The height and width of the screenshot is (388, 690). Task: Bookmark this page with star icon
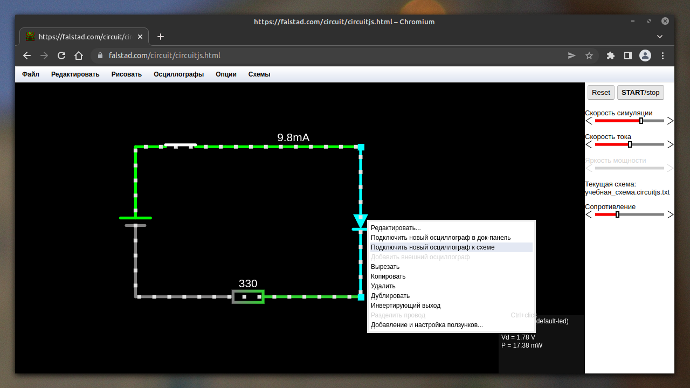click(589, 56)
